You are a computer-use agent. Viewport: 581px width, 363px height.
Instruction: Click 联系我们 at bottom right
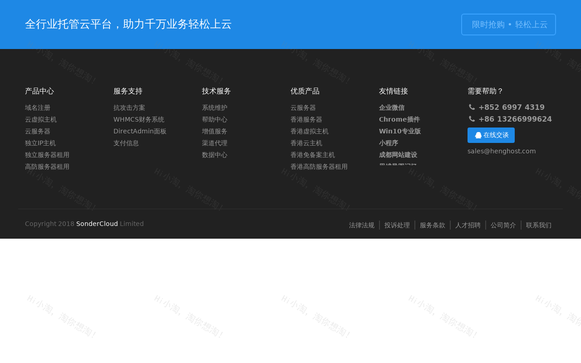(x=538, y=224)
